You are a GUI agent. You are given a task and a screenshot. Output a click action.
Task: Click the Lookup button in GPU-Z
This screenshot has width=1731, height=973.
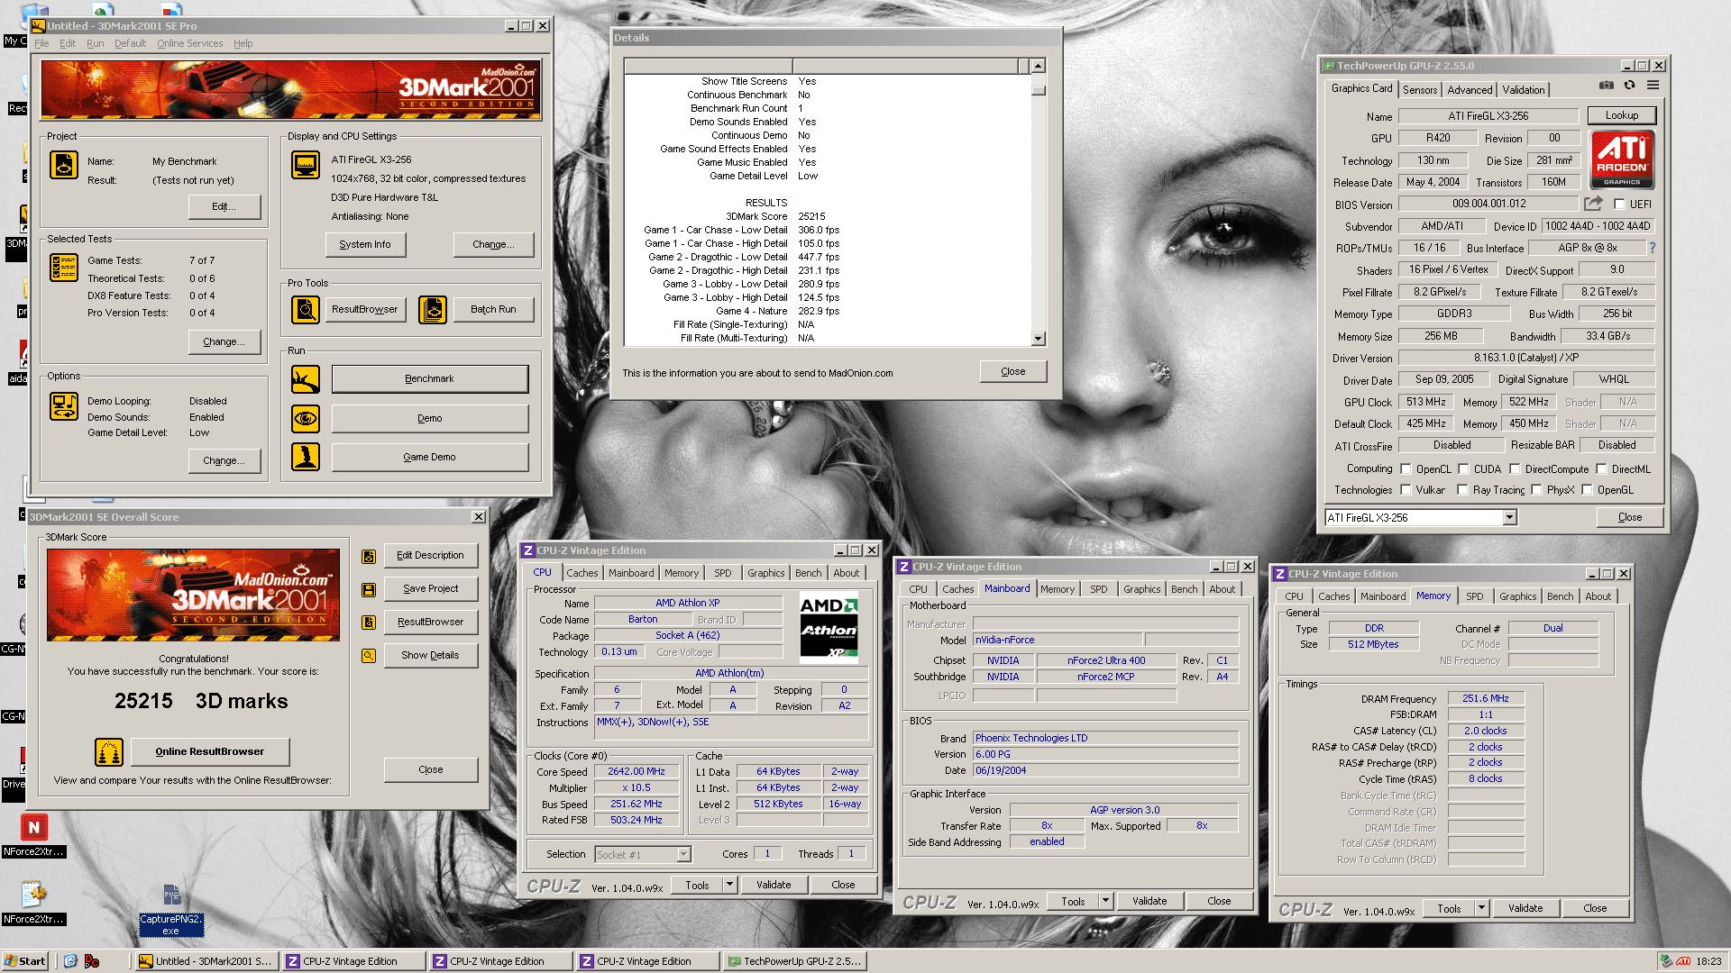1621,115
